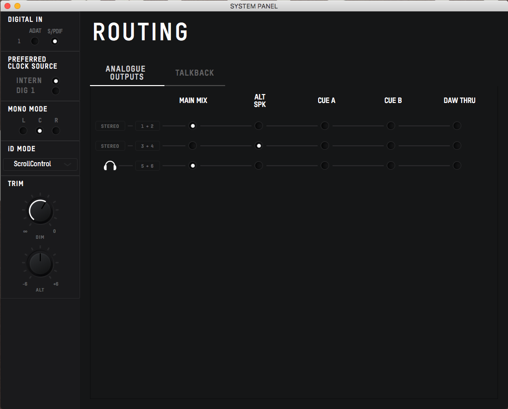Adjust the DIM trim knob
The width and height of the screenshot is (508, 409).
click(x=40, y=210)
